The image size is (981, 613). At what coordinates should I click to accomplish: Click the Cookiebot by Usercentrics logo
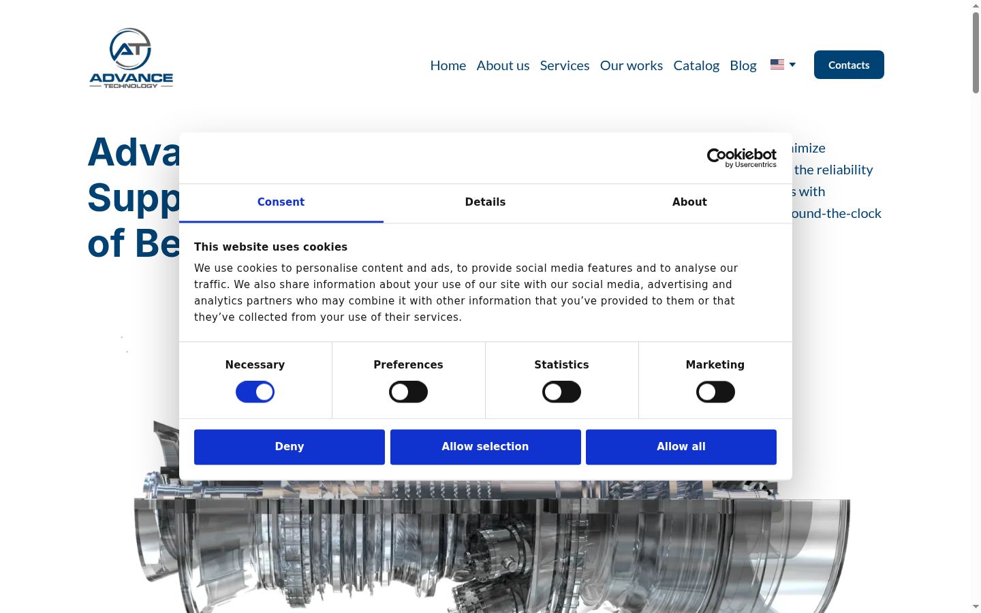tap(742, 158)
